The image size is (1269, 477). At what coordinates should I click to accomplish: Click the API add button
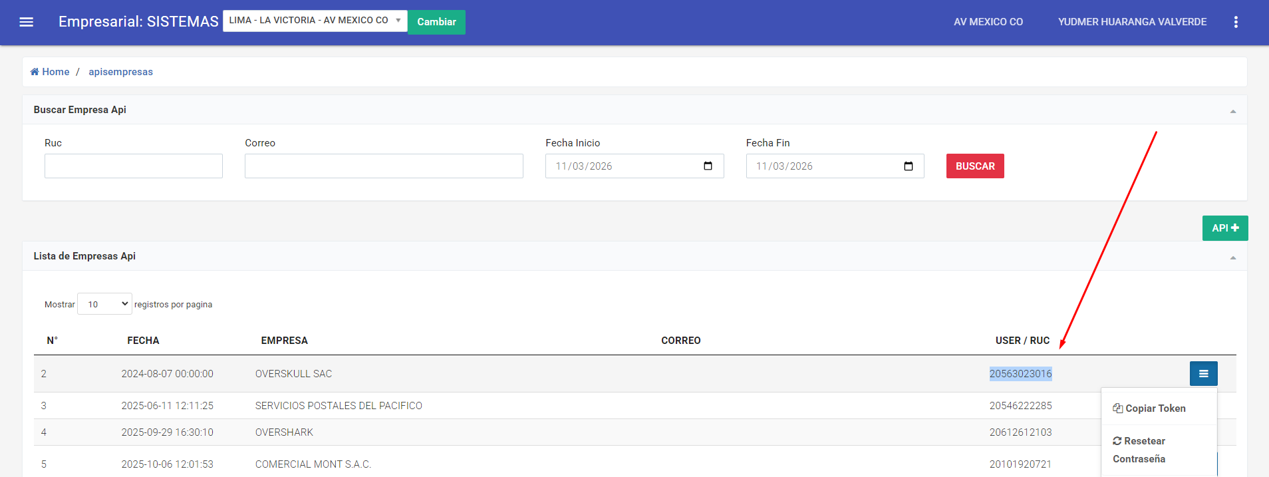(1224, 228)
